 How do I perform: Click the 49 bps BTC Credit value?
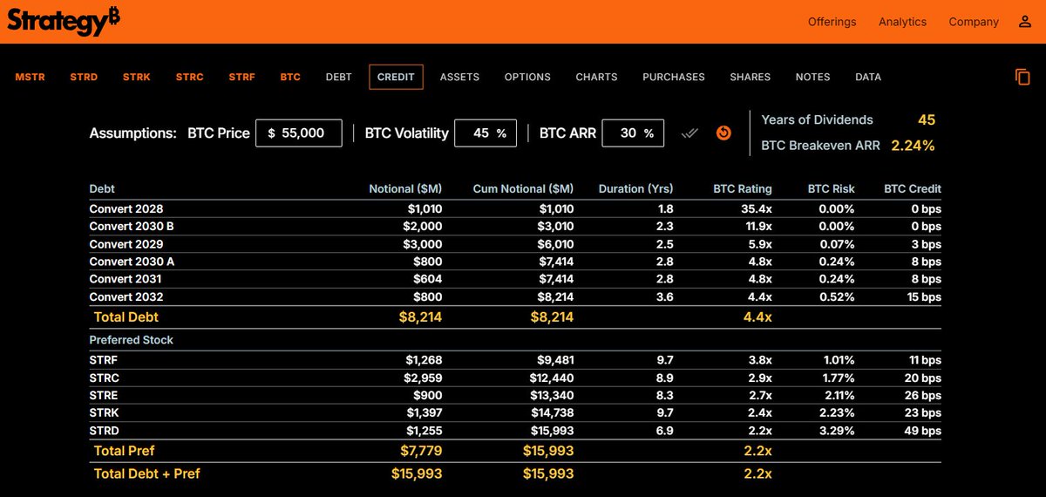pyautogui.click(x=924, y=430)
